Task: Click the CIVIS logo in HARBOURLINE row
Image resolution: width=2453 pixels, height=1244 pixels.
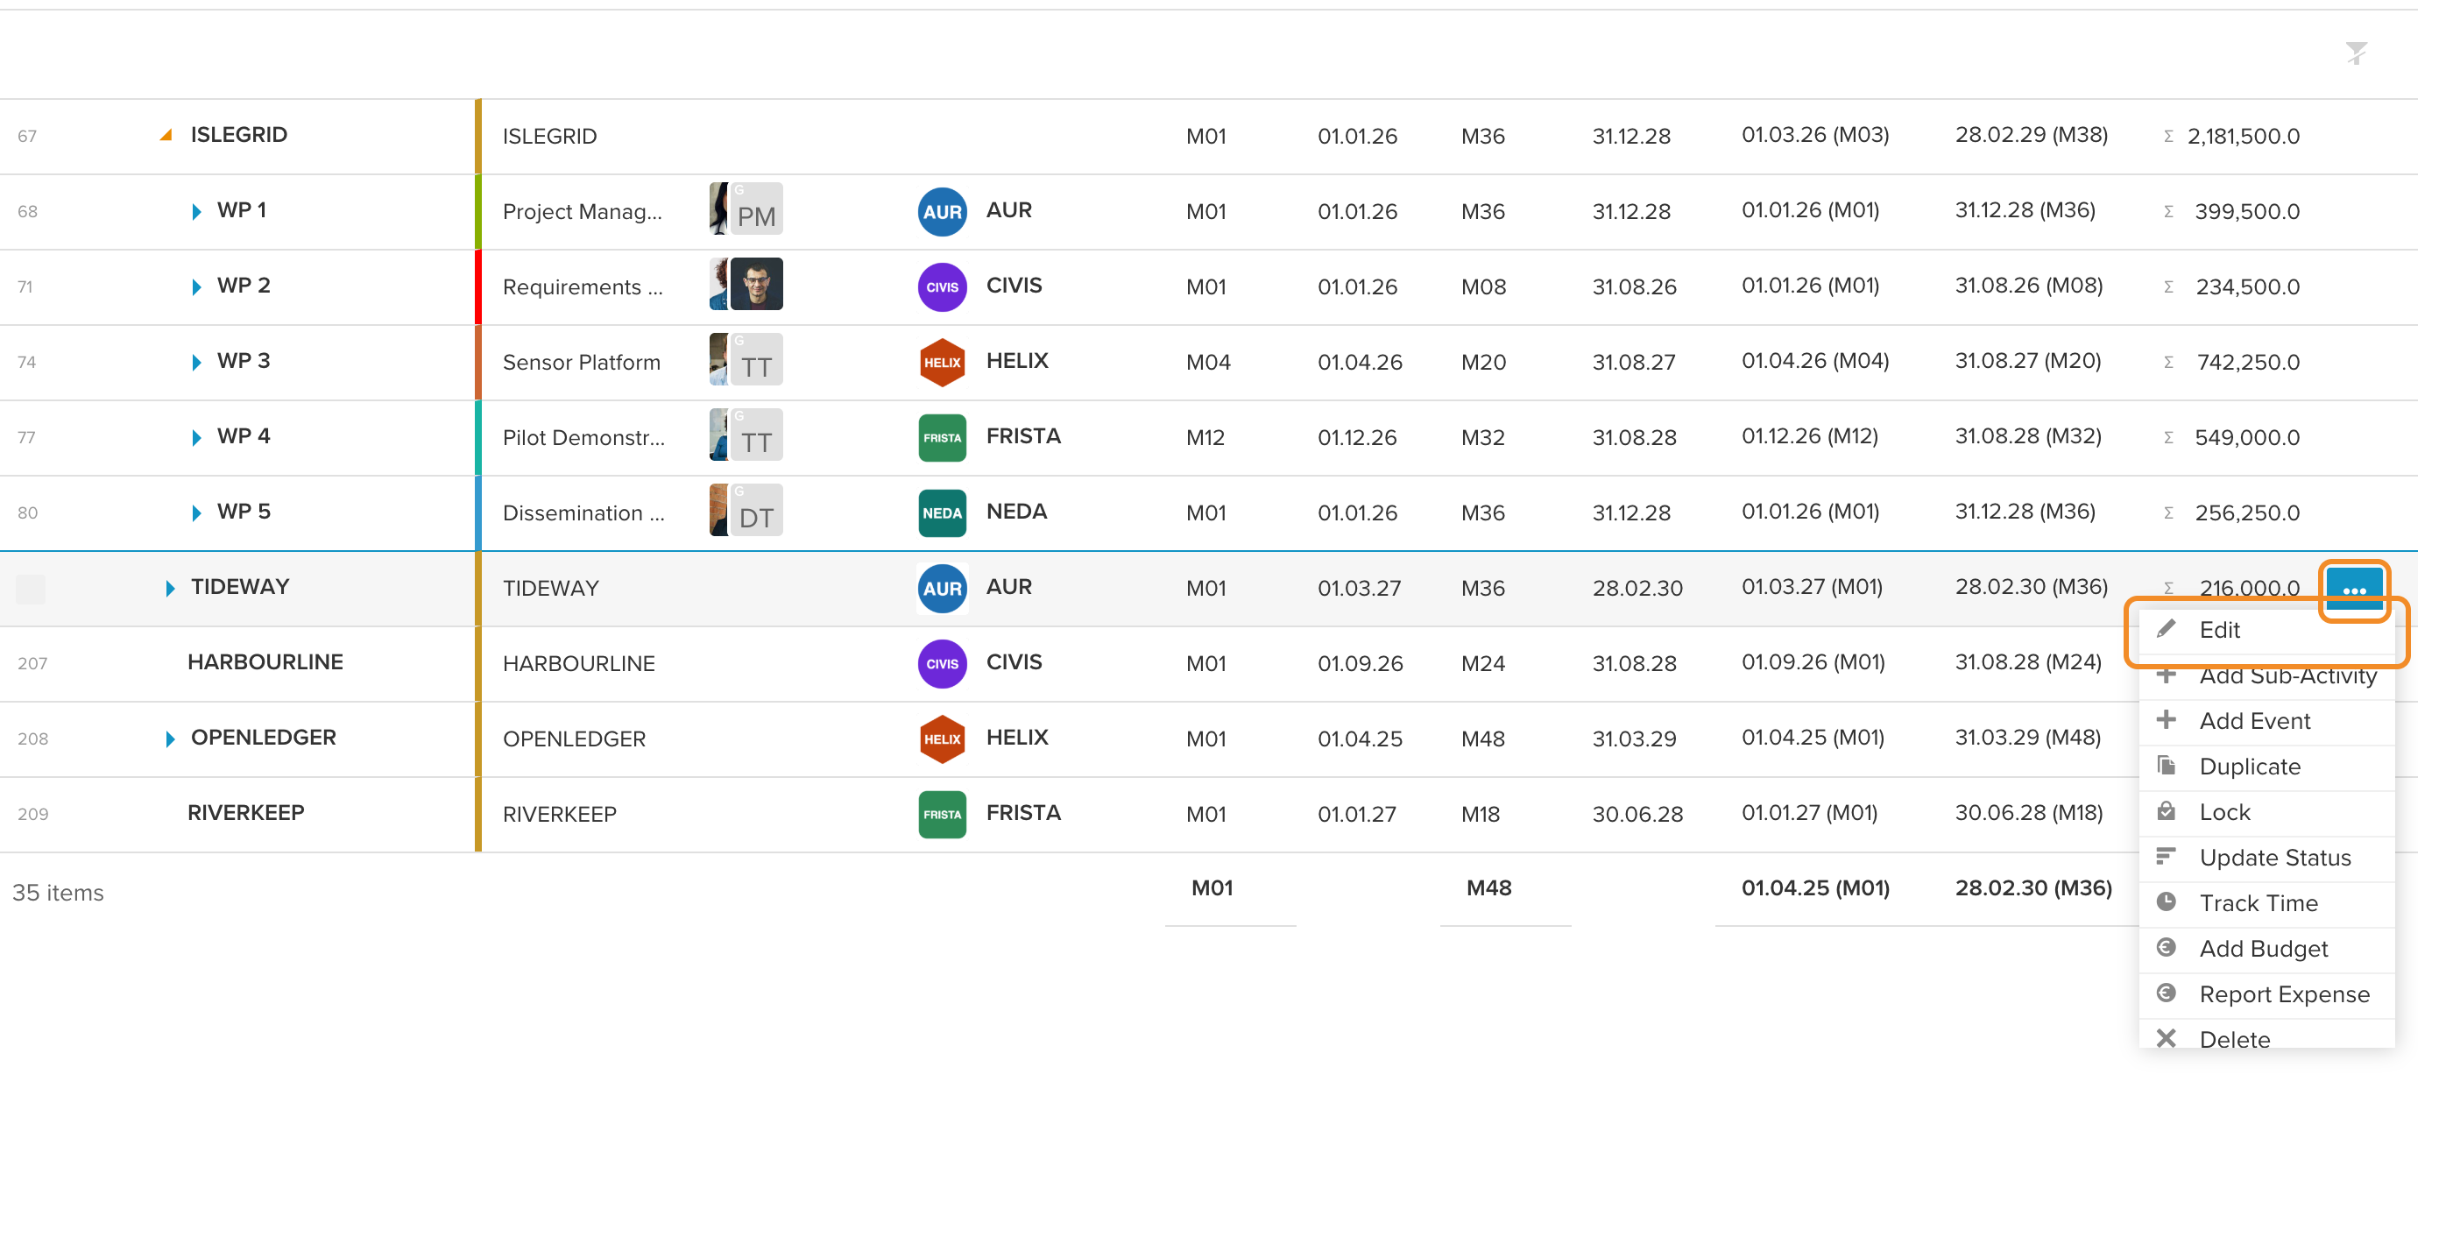Action: (942, 664)
